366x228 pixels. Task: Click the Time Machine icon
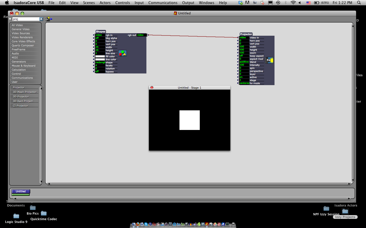[x=278, y=3]
